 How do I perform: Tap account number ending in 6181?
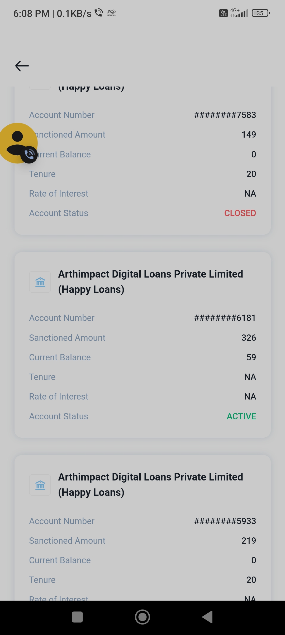click(225, 318)
